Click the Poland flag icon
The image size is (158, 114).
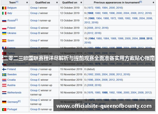pos(4,28)
